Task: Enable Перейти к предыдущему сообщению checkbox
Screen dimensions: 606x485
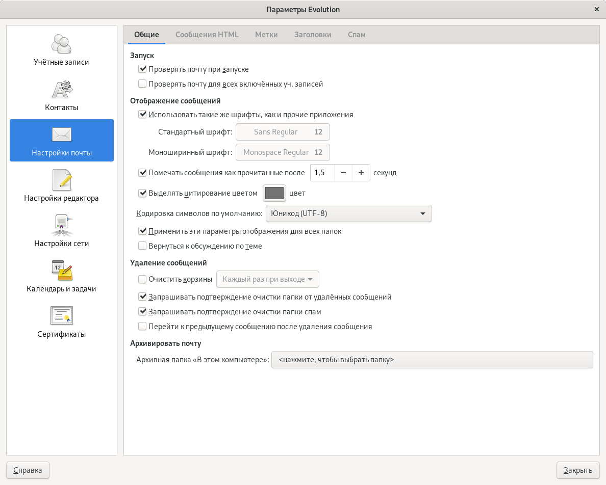Action: 142,327
